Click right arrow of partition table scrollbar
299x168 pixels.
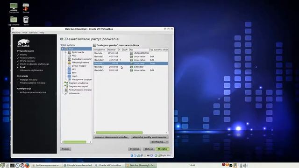point(167,133)
